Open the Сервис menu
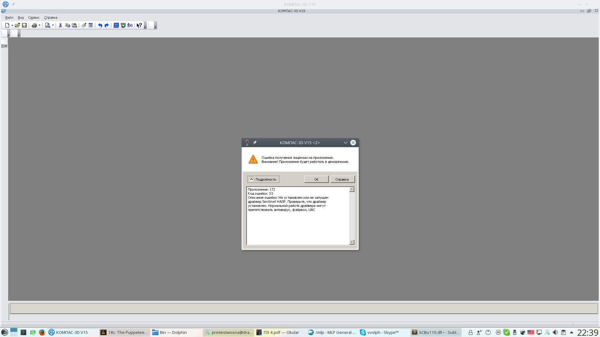The height and width of the screenshot is (337, 600). (34, 17)
